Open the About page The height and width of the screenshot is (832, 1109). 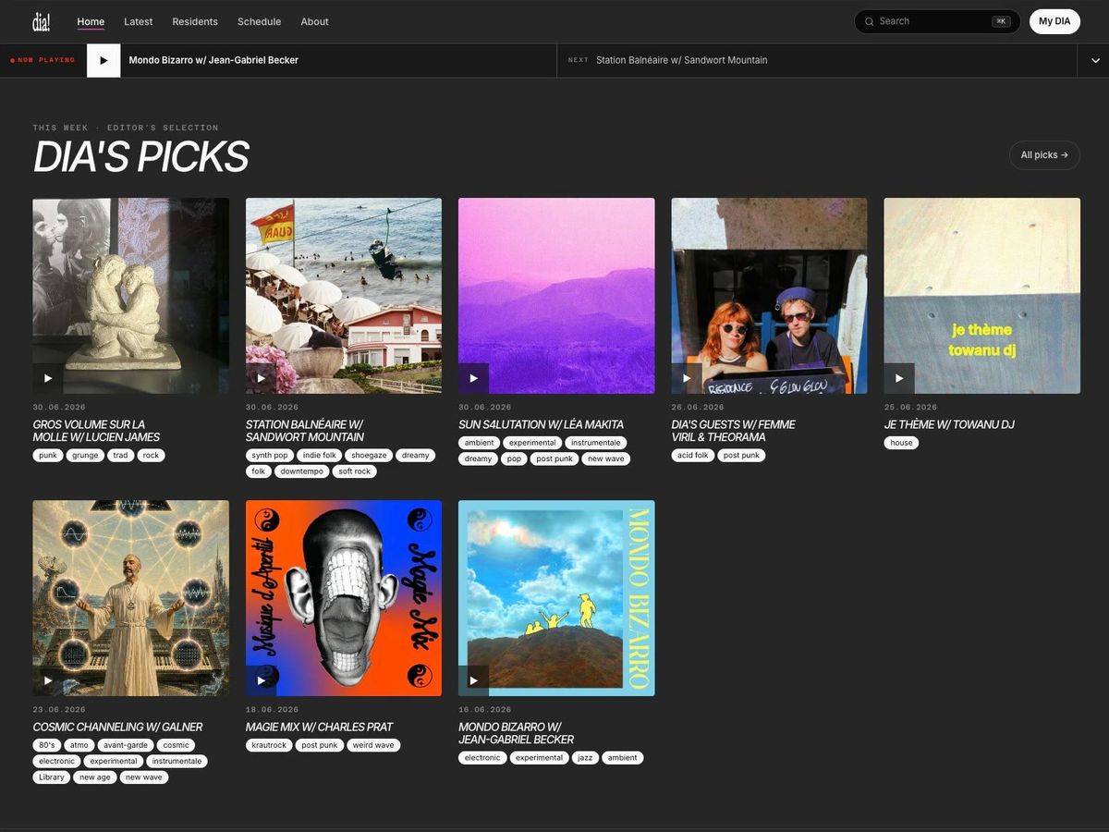pos(314,21)
